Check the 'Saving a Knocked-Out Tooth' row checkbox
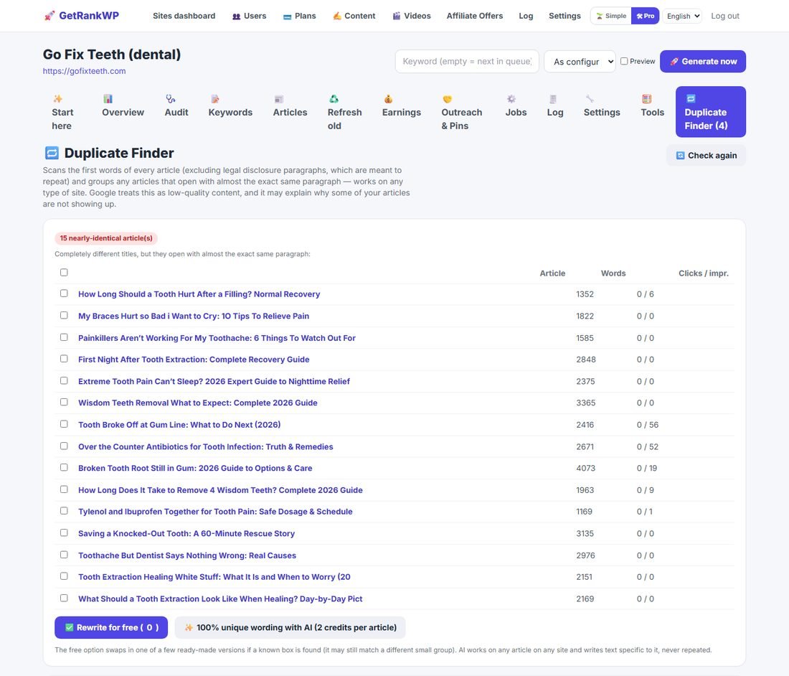The height and width of the screenshot is (676, 789). click(x=64, y=532)
